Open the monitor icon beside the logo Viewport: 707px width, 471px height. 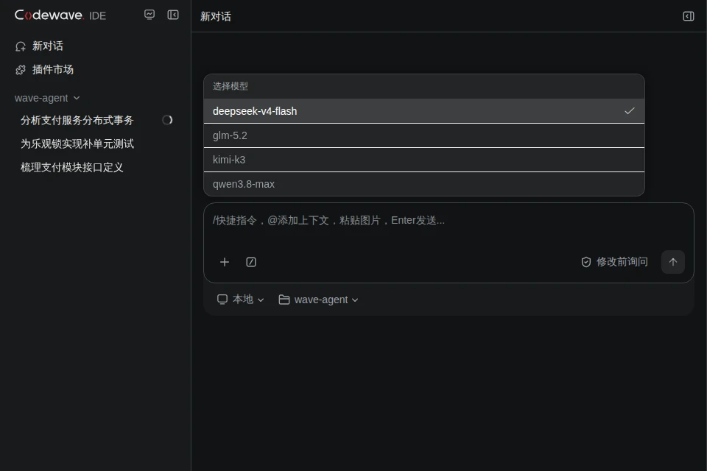pyautogui.click(x=150, y=15)
